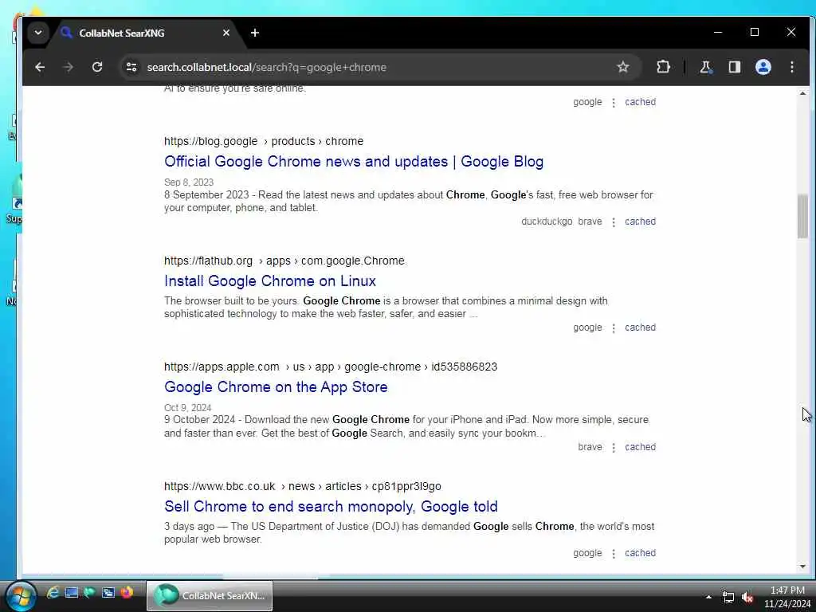The image size is (816, 612).
Task: Open Google Chrome on the App Store link
Action: (x=276, y=386)
